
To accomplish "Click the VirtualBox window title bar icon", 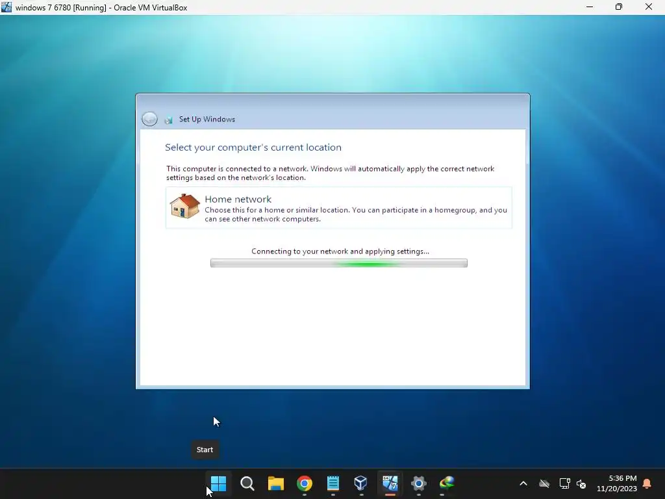I will (x=6, y=7).
